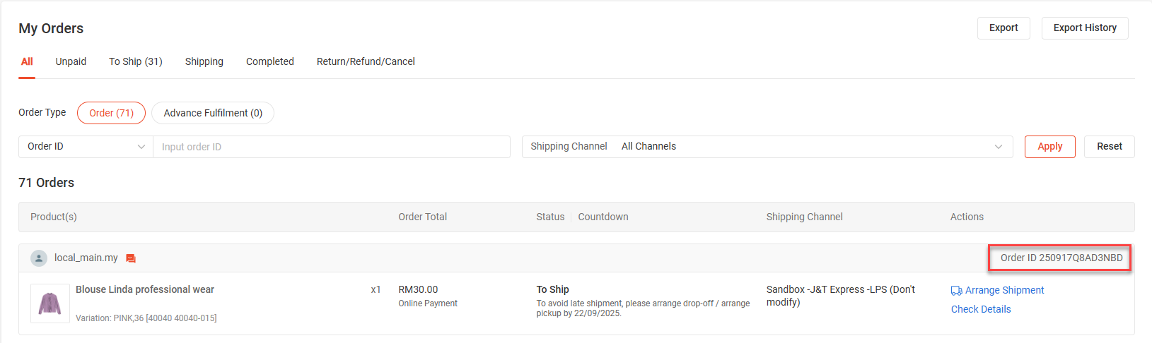Open the Shipping Channel dropdown
Image resolution: width=1152 pixels, height=343 pixels.
coord(767,147)
